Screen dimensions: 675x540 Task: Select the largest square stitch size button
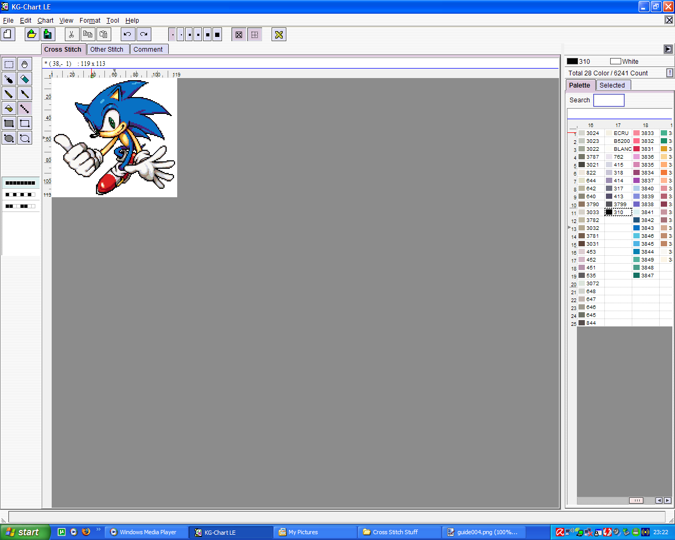pyautogui.click(x=217, y=35)
